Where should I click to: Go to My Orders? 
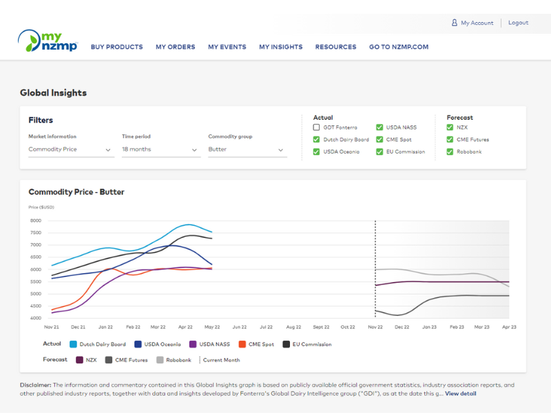click(176, 47)
